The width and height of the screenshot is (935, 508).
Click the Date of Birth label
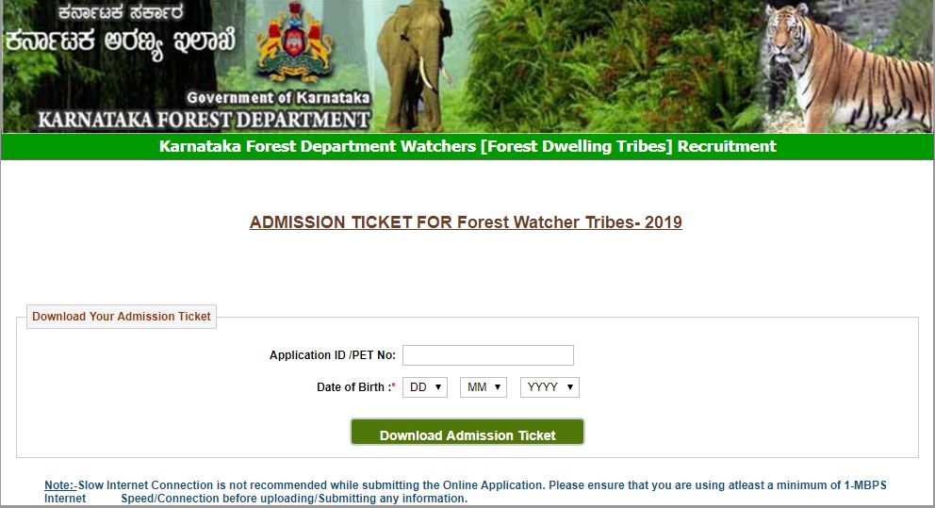coord(356,387)
